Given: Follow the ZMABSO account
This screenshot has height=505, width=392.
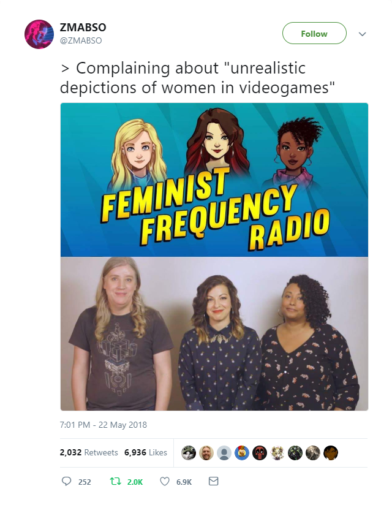Looking at the screenshot, I should point(314,33).
